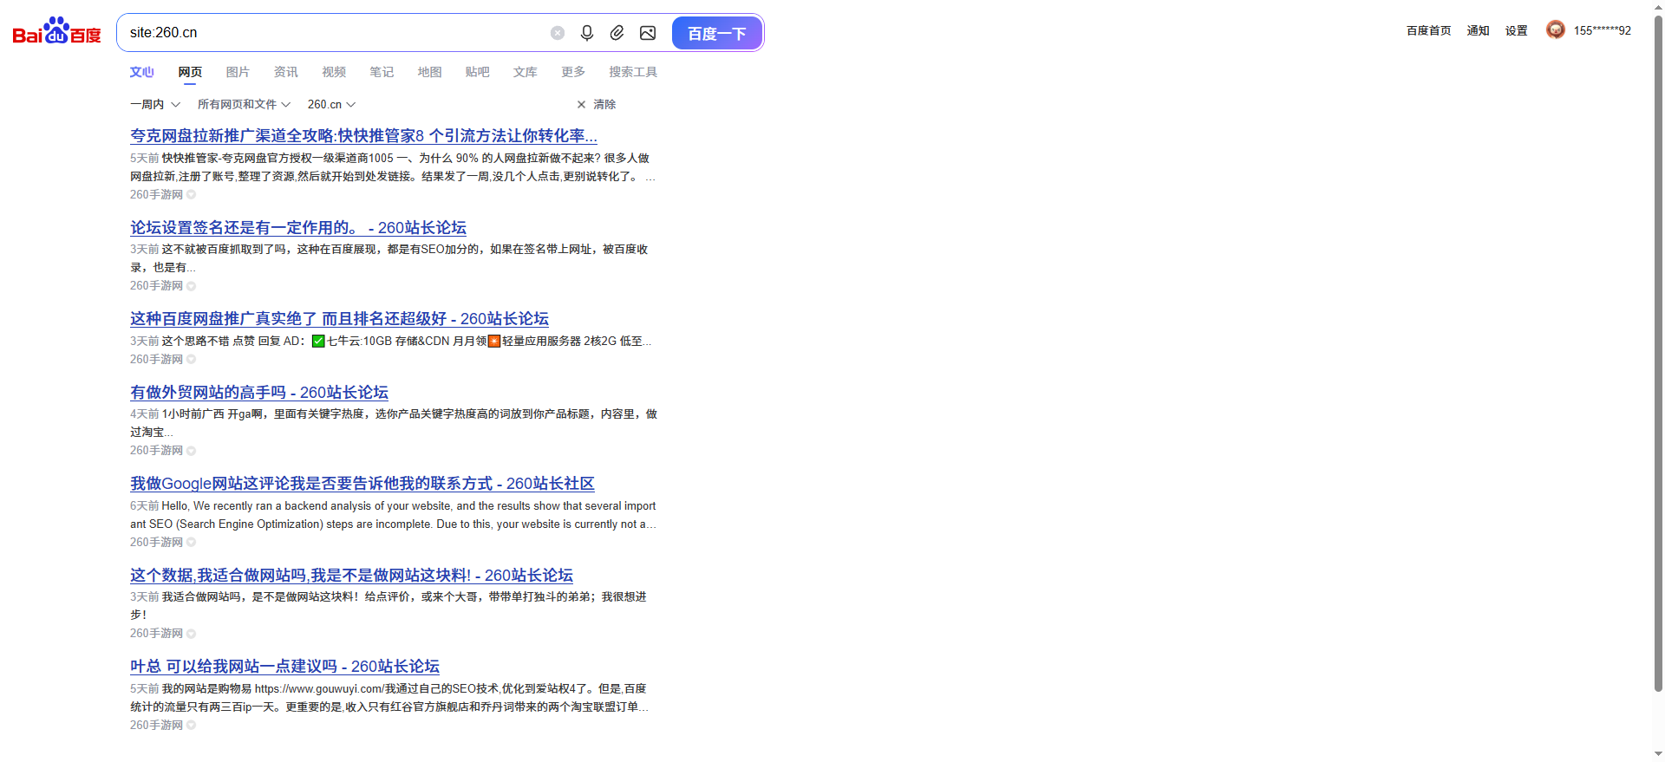
Task: Open result 论坛设置签名还是有一定作用的
Action: (298, 228)
